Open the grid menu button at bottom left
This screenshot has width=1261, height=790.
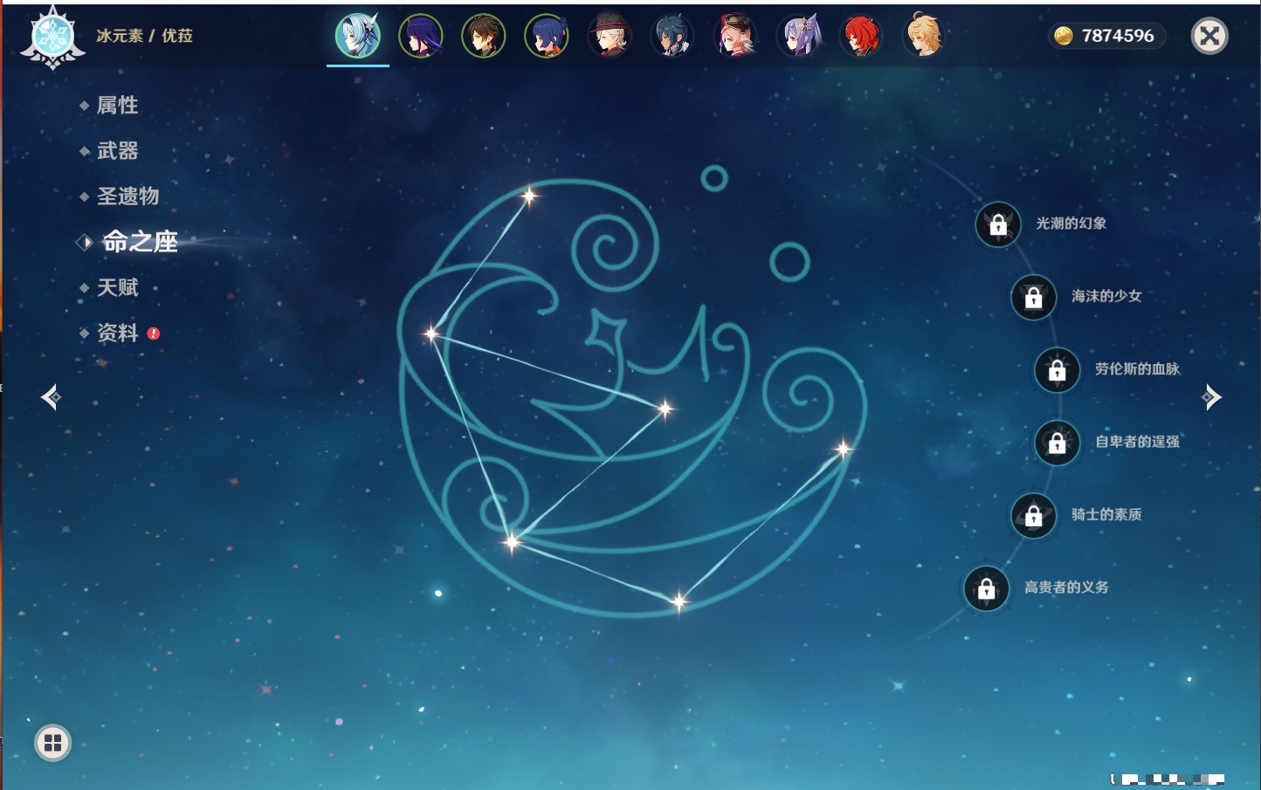(52, 743)
